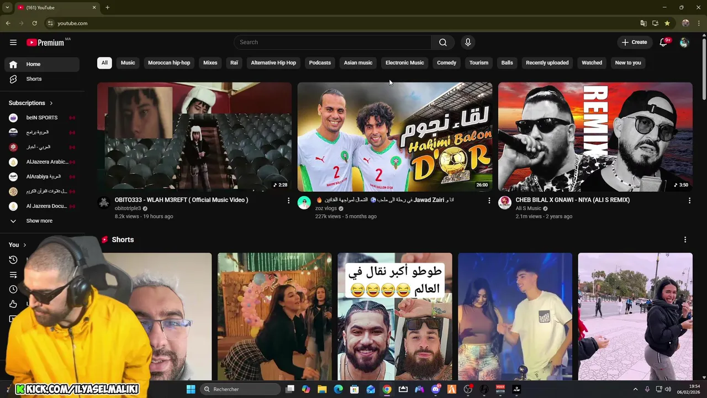Play Short with Arabic caption and emojis

click(395, 317)
